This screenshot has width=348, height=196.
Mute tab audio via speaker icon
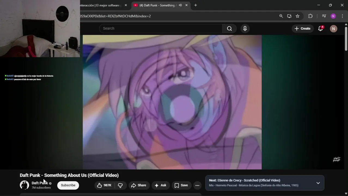(x=180, y=5)
